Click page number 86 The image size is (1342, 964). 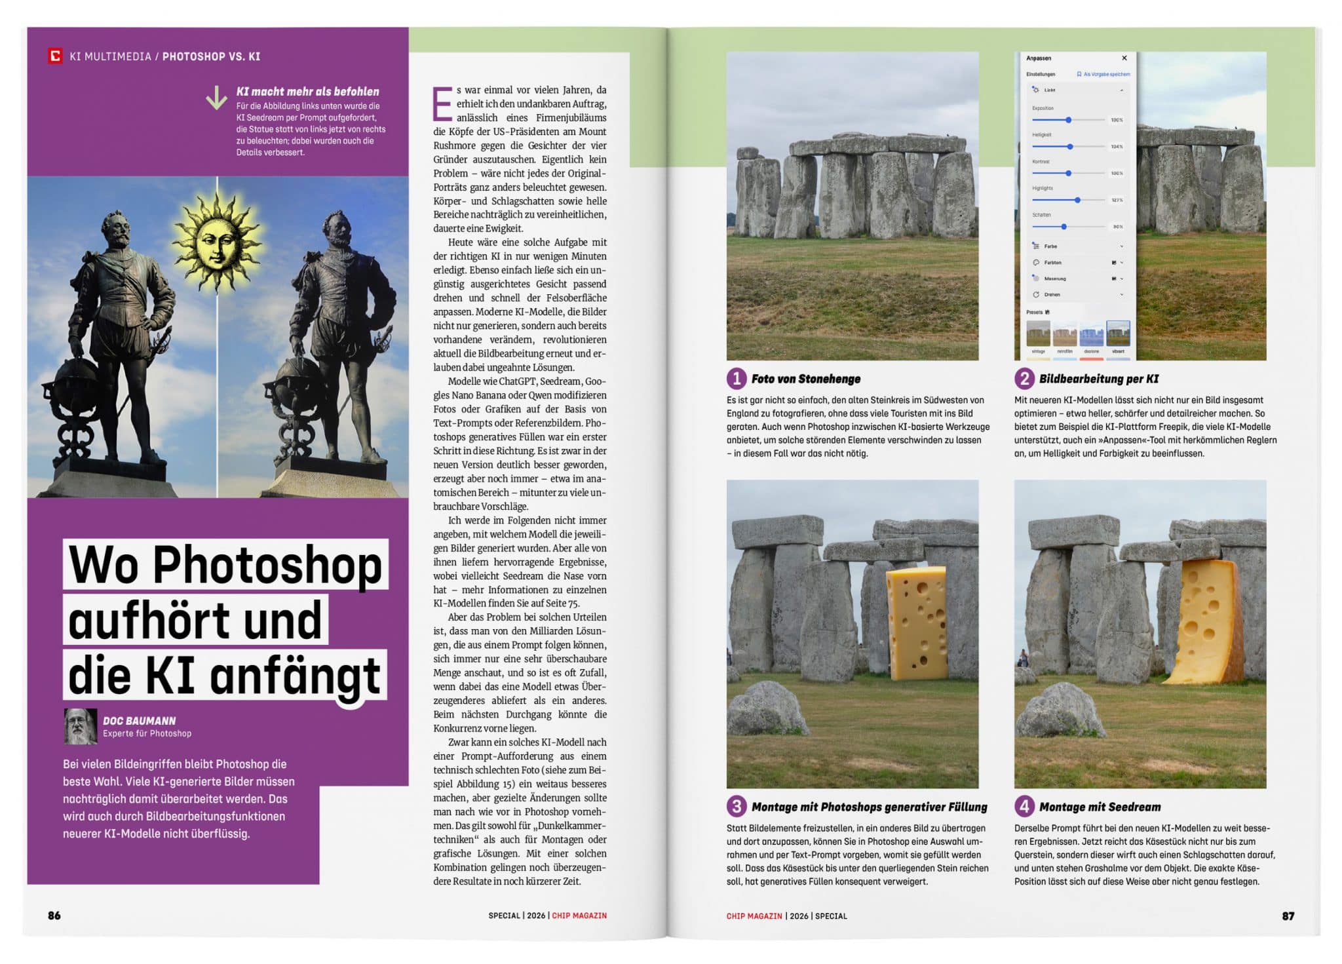(54, 916)
